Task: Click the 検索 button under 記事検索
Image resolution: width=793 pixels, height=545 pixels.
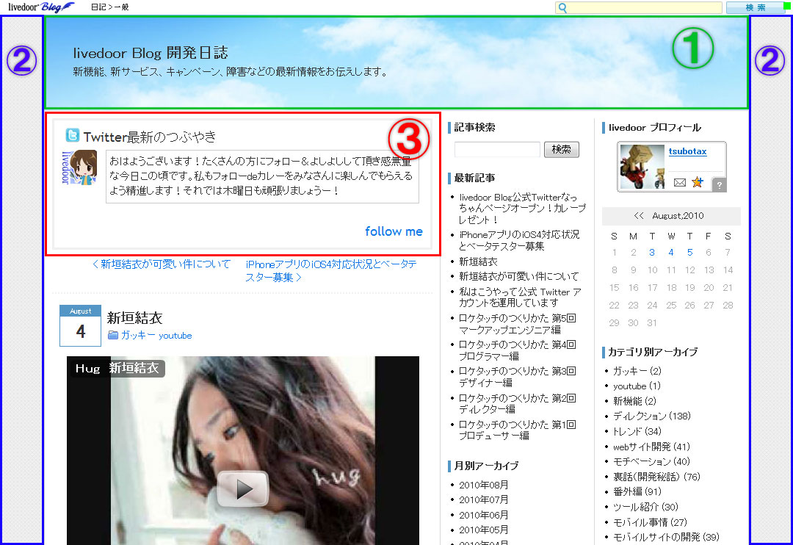Action: click(x=562, y=149)
